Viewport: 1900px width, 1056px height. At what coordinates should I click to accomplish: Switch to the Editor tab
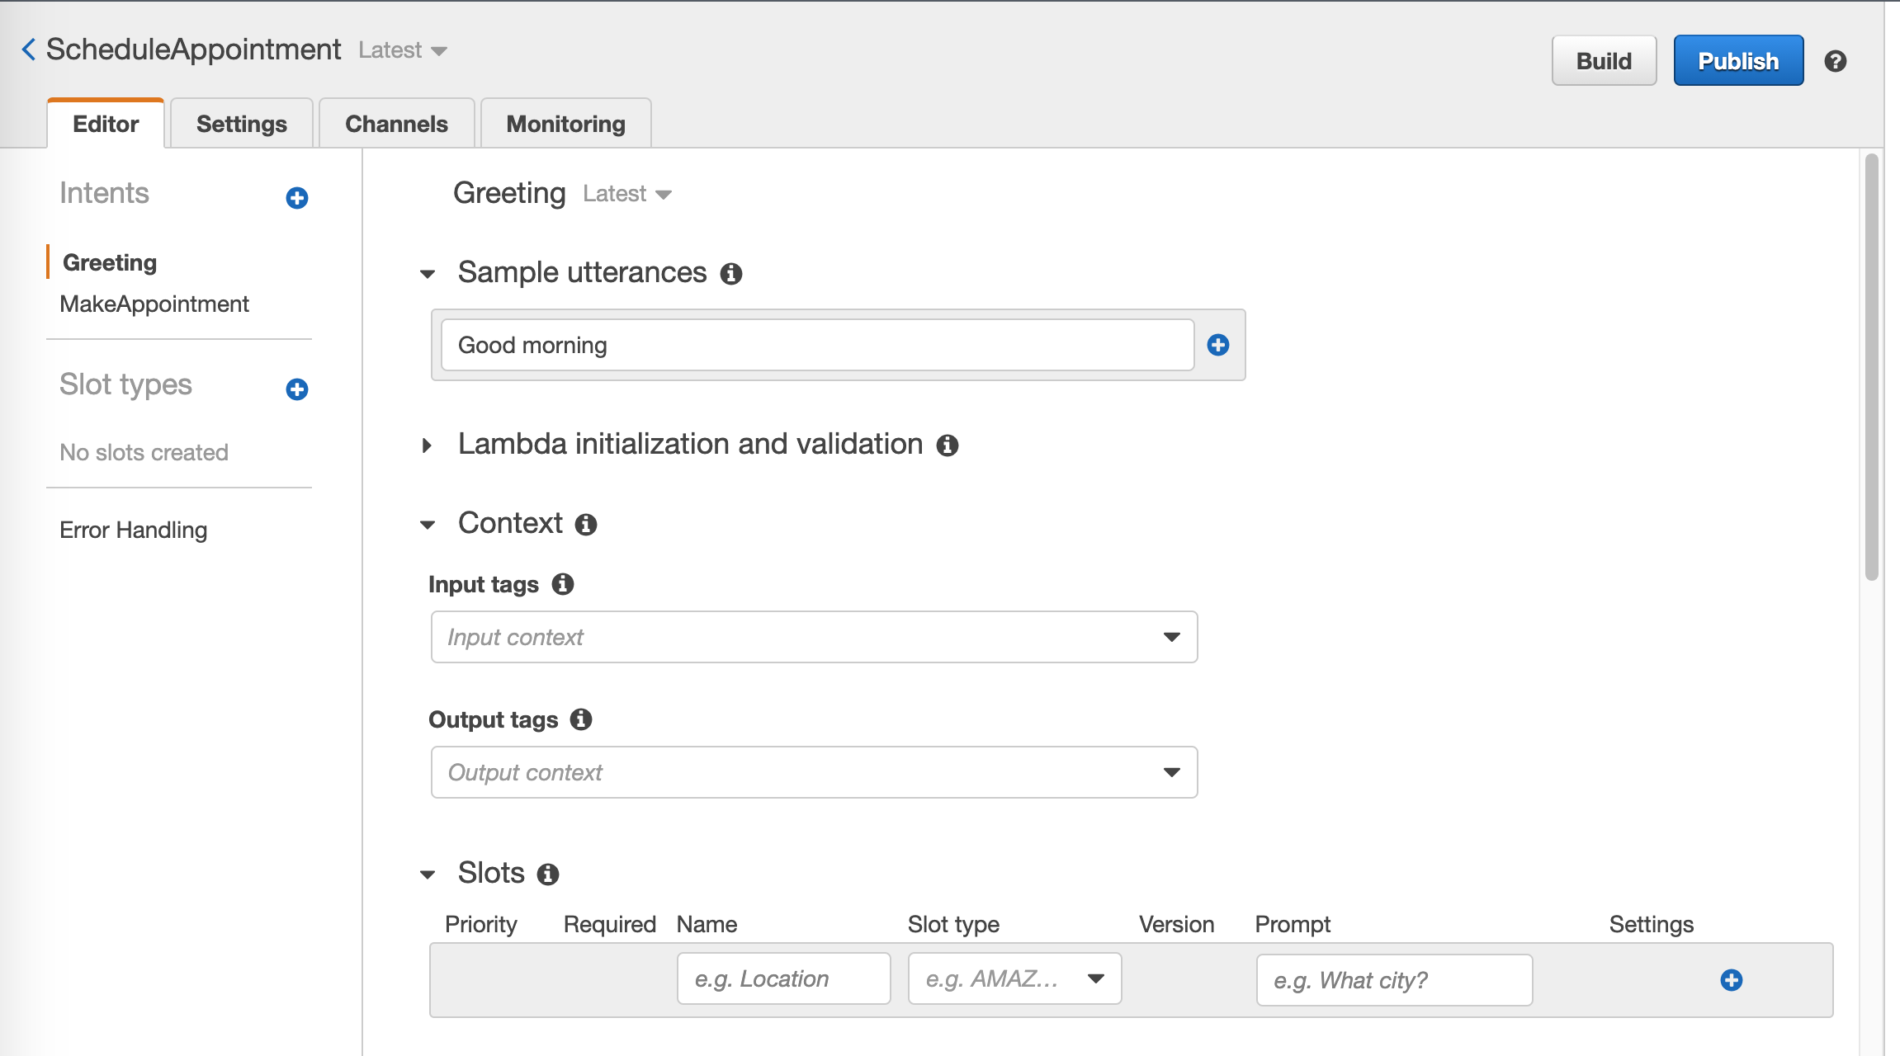(x=106, y=124)
